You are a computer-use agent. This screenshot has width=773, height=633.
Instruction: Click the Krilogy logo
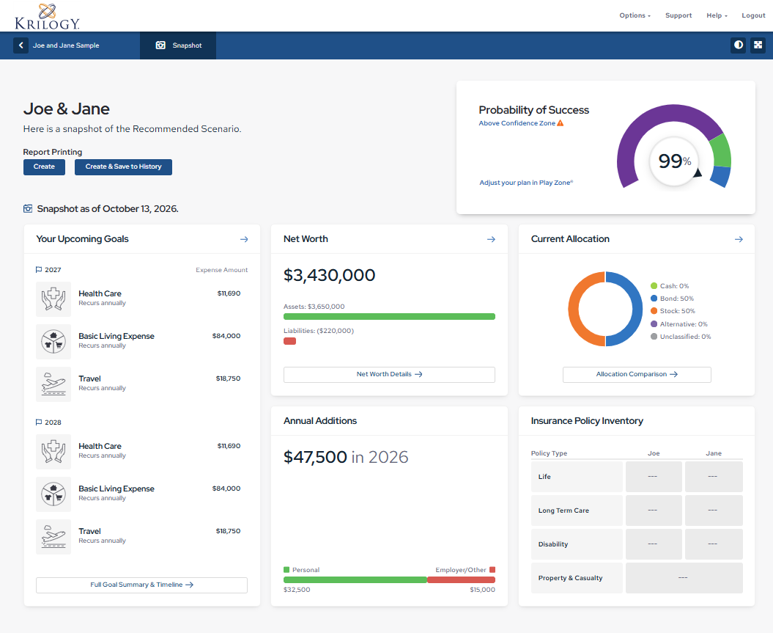coord(47,16)
